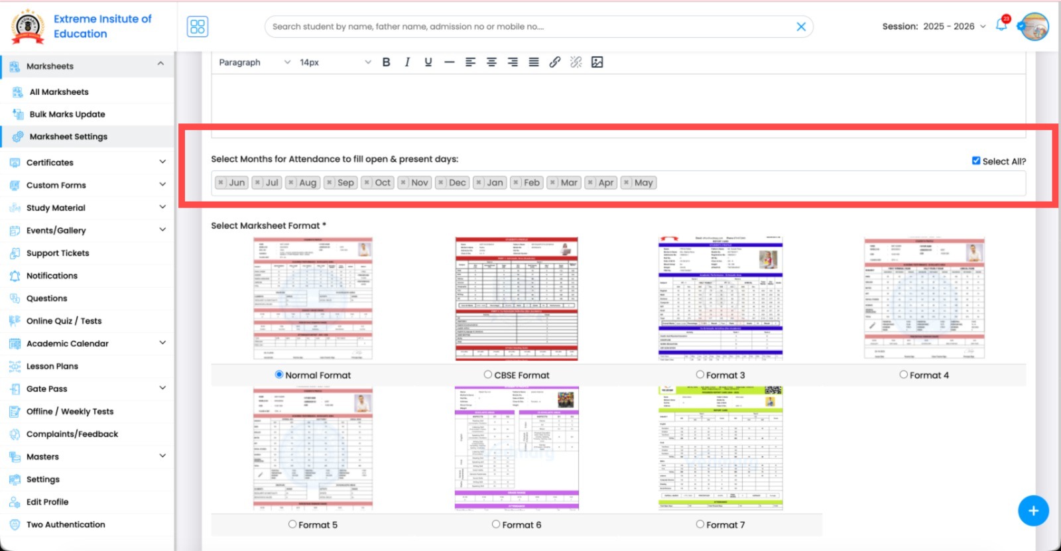Screen dimensions: 1061x551
Task: Open the dashboard grid menu icon
Action: pos(198,27)
